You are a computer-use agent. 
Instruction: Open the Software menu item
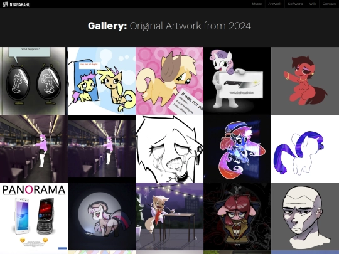coord(295,4)
